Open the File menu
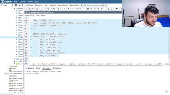The width and height of the screenshot is (170, 95). [16, 2]
